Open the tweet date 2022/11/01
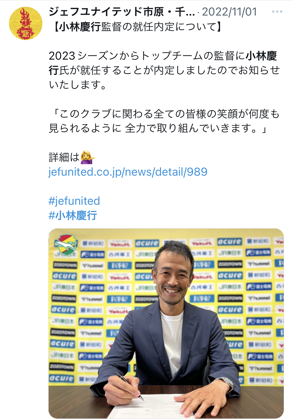This screenshot has height=419, width=293. click(229, 12)
